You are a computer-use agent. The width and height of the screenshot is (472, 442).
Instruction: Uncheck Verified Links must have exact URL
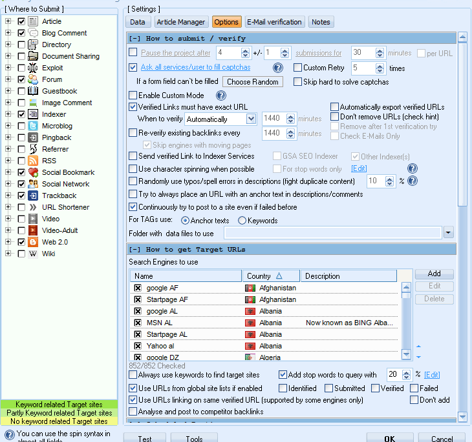pos(133,107)
